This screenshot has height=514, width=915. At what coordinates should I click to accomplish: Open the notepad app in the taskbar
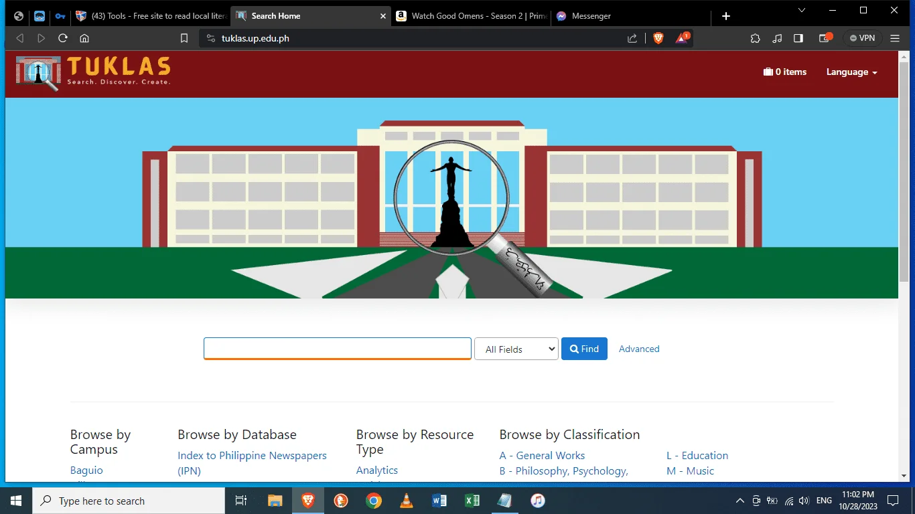coord(504,501)
